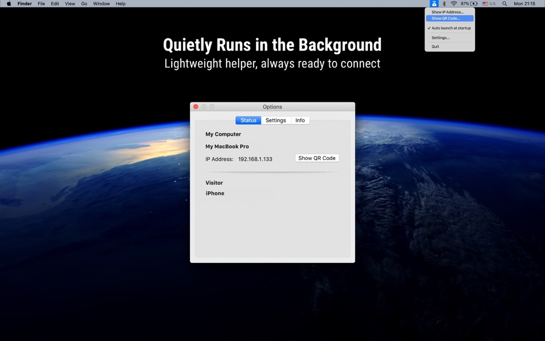The width and height of the screenshot is (545, 341).
Task: Switch to the Status tab
Action: coord(248,120)
